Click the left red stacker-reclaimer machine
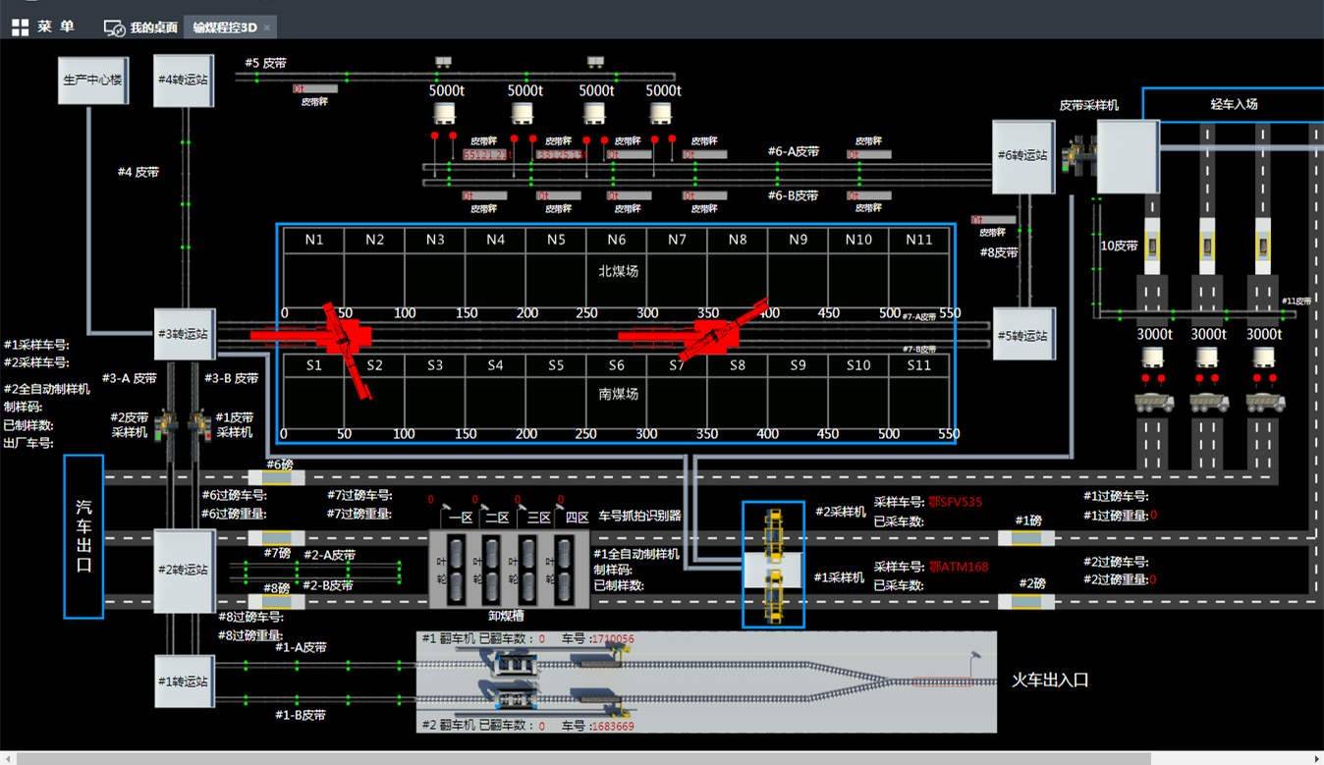Image resolution: width=1324 pixels, height=765 pixels. (339, 339)
